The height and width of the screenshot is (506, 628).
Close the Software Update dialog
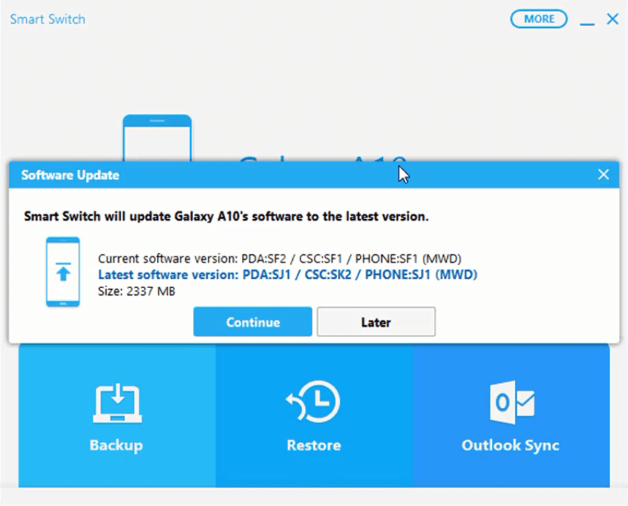pyautogui.click(x=604, y=174)
